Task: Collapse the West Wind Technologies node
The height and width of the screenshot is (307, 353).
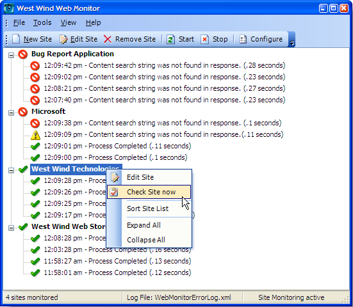Action: (11, 170)
